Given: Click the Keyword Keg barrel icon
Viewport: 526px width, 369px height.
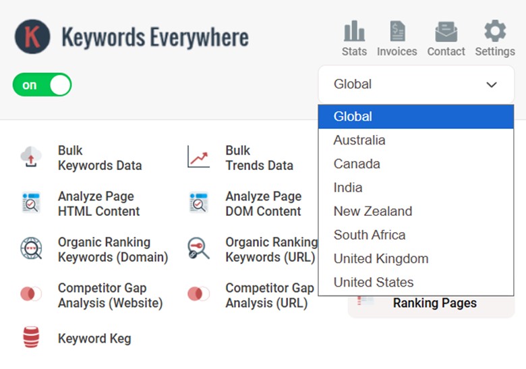Looking at the screenshot, I should coord(31,339).
